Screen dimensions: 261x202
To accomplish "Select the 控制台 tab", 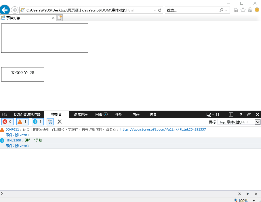I will click(x=56, y=114).
